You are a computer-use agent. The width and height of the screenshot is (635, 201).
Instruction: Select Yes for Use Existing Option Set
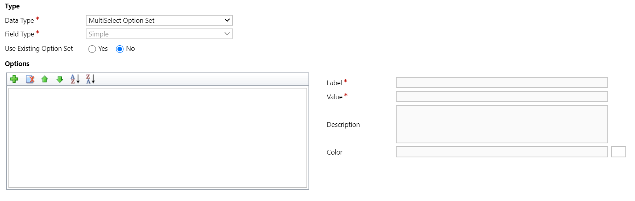tap(92, 49)
